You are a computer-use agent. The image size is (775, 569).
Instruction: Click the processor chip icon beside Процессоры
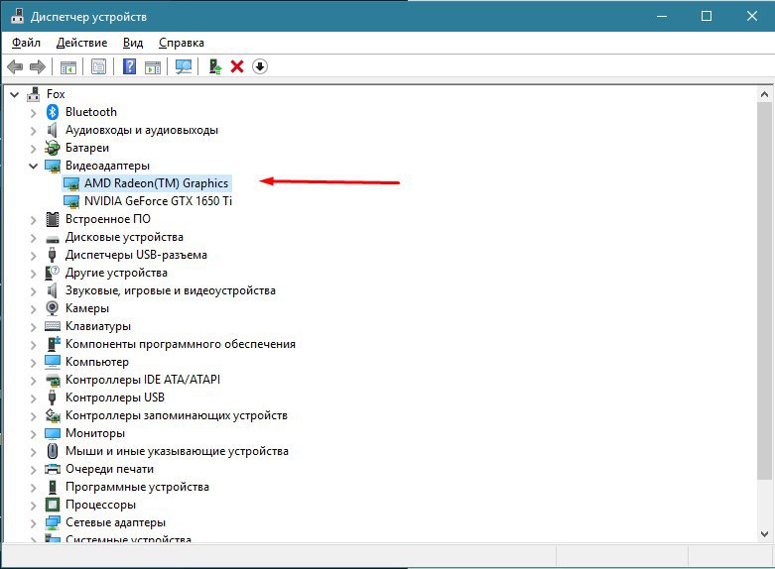click(x=53, y=505)
